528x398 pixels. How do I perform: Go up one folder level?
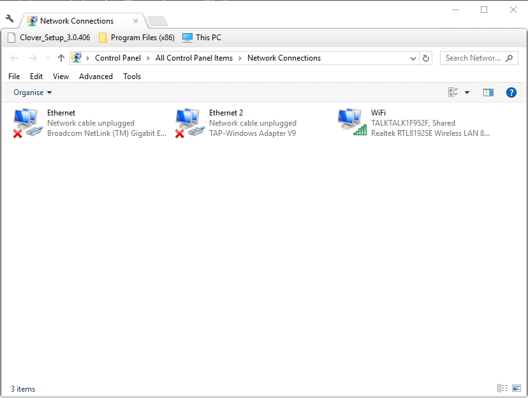point(61,58)
